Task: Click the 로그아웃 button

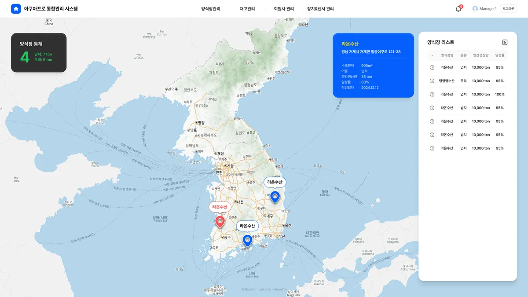Action: (508, 9)
